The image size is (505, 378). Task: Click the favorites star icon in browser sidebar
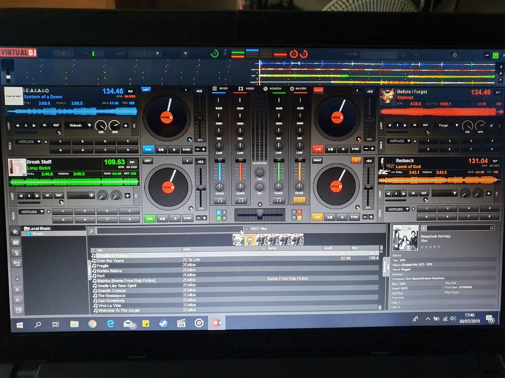pos(16,231)
